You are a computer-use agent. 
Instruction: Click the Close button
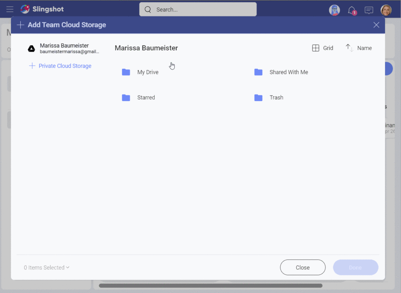[303, 268]
